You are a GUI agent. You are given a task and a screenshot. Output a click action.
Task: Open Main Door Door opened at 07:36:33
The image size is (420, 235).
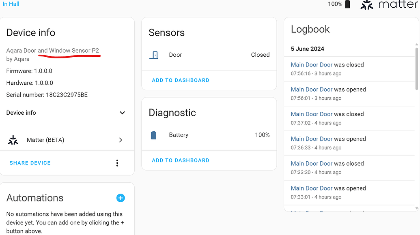click(311, 139)
